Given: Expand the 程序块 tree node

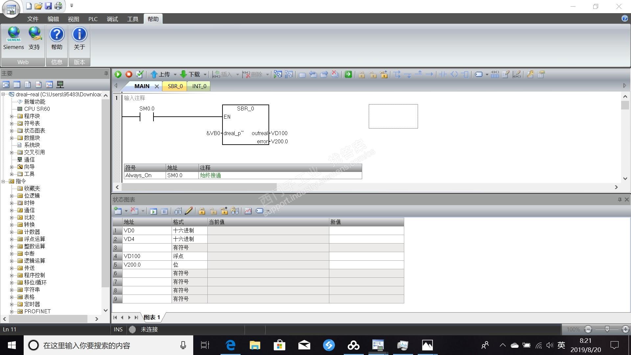Looking at the screenshot, I should point(12,116).
